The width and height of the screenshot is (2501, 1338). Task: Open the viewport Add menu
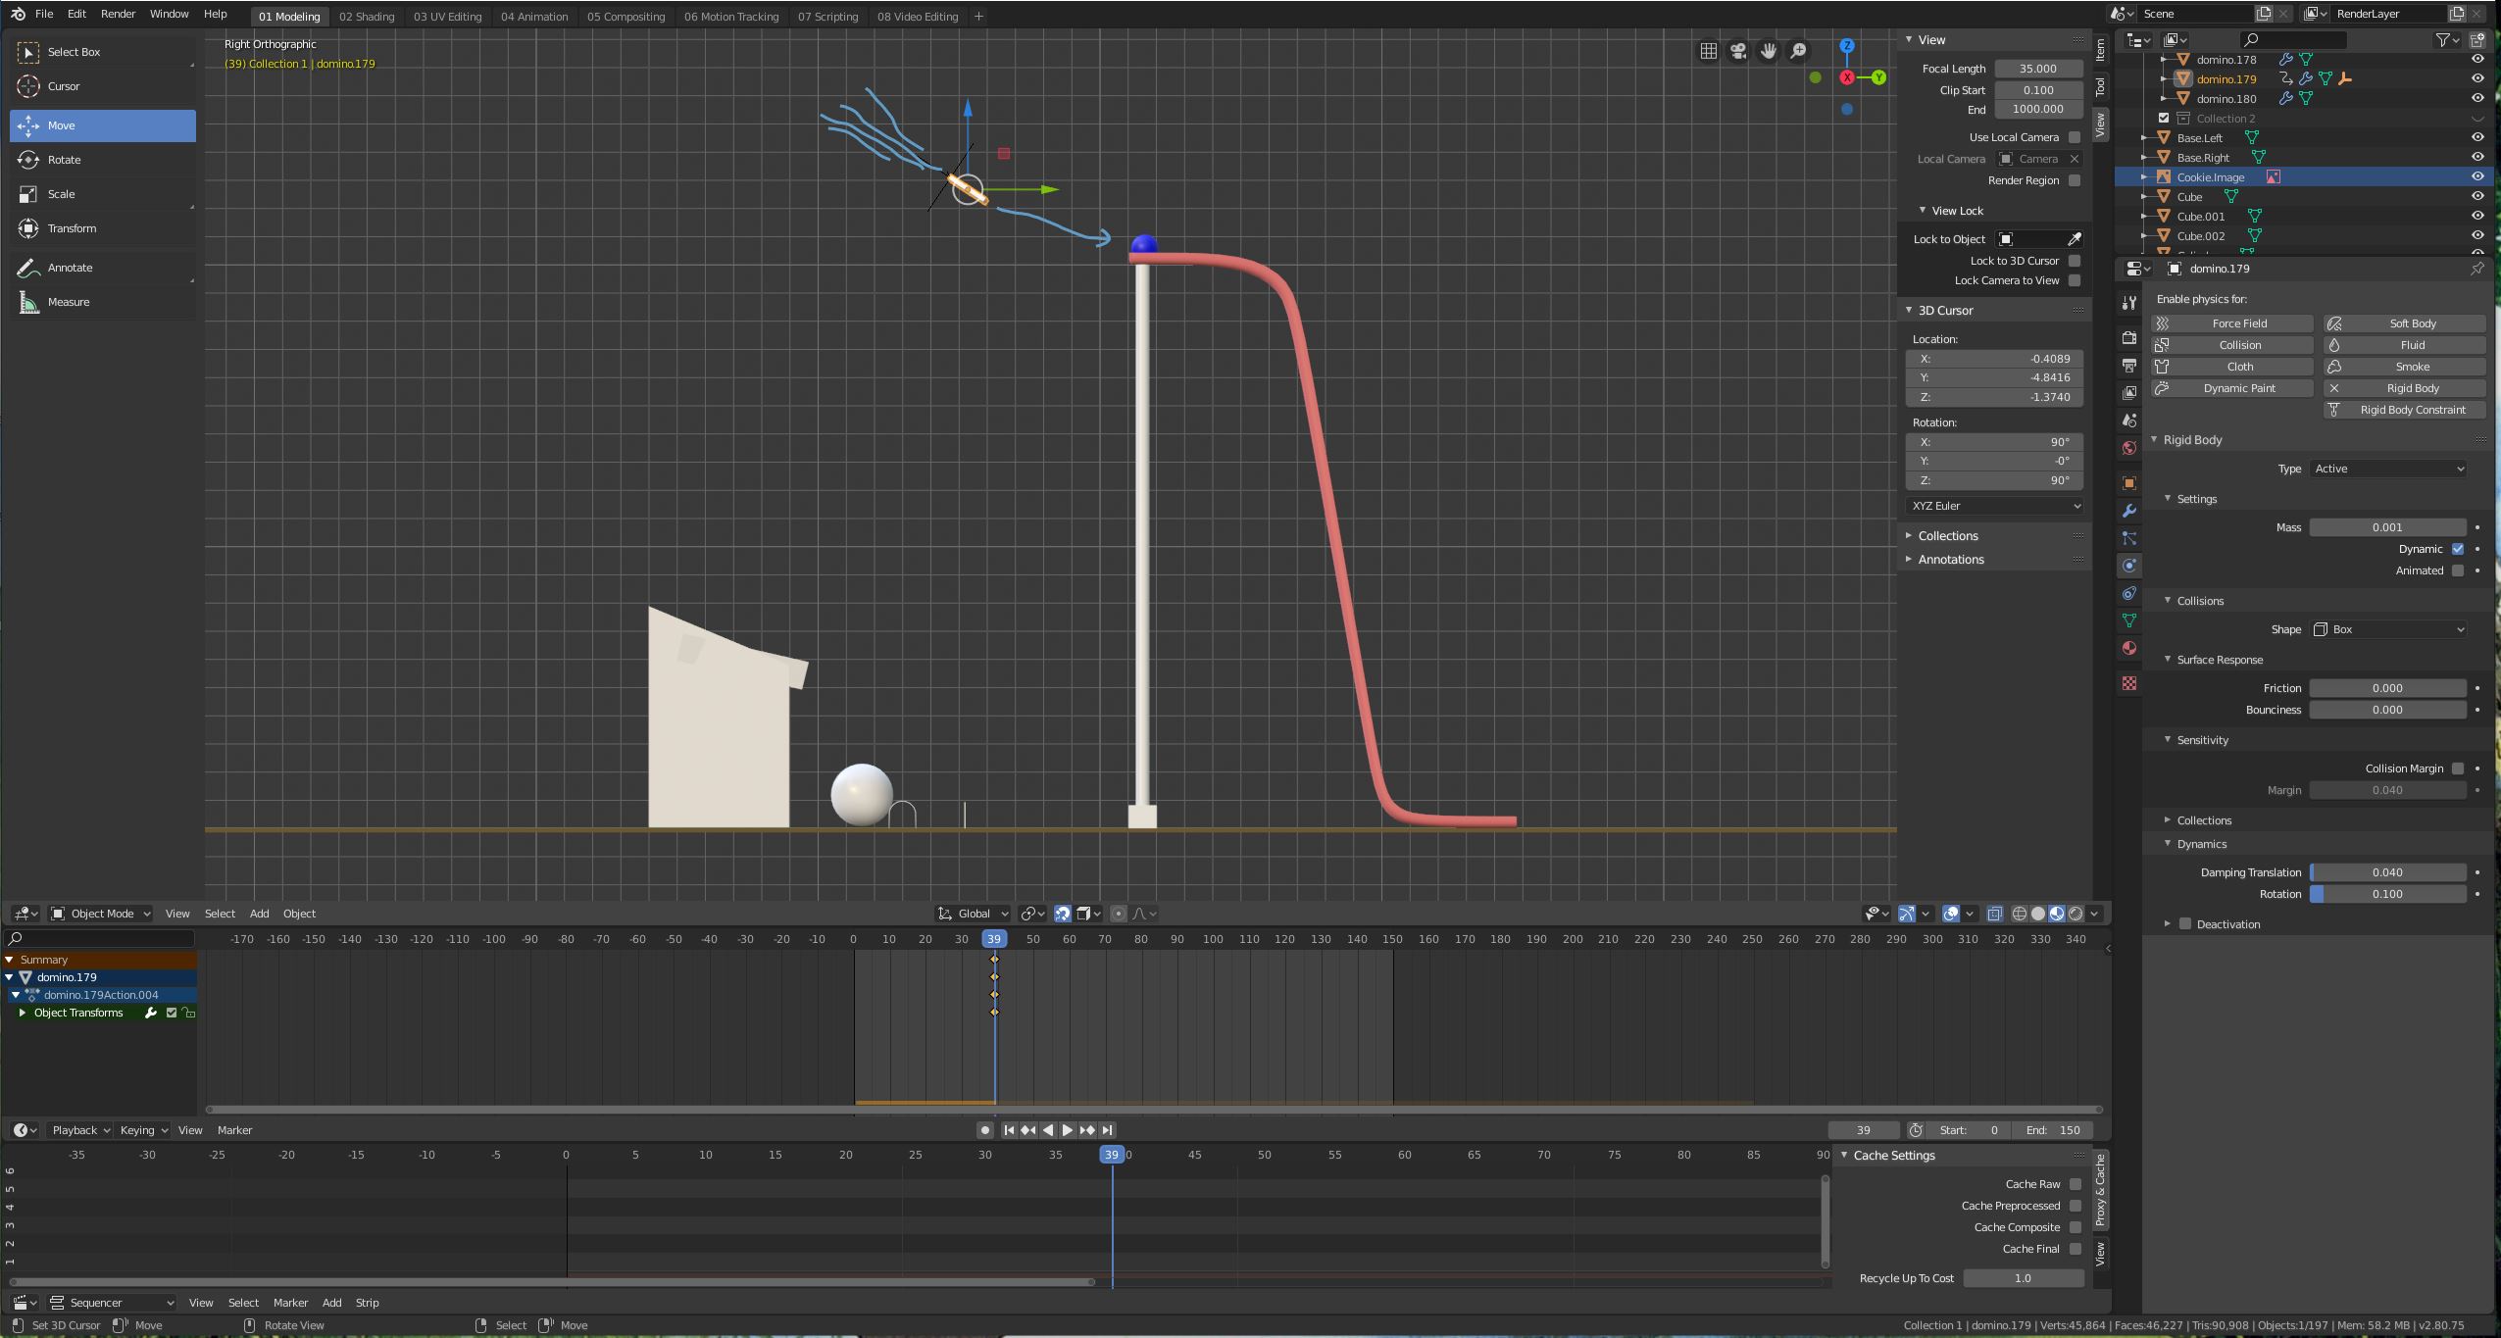[x=259, y=914]
